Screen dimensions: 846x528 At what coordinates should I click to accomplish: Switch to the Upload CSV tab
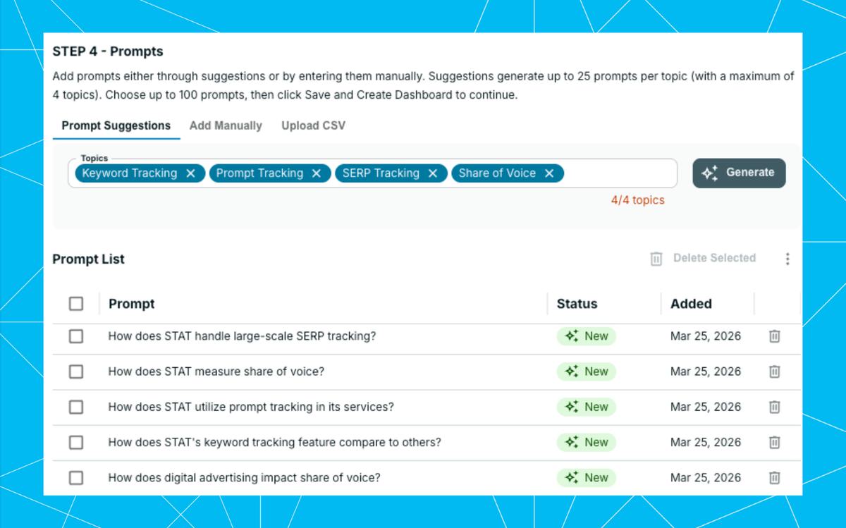(314, 125)
